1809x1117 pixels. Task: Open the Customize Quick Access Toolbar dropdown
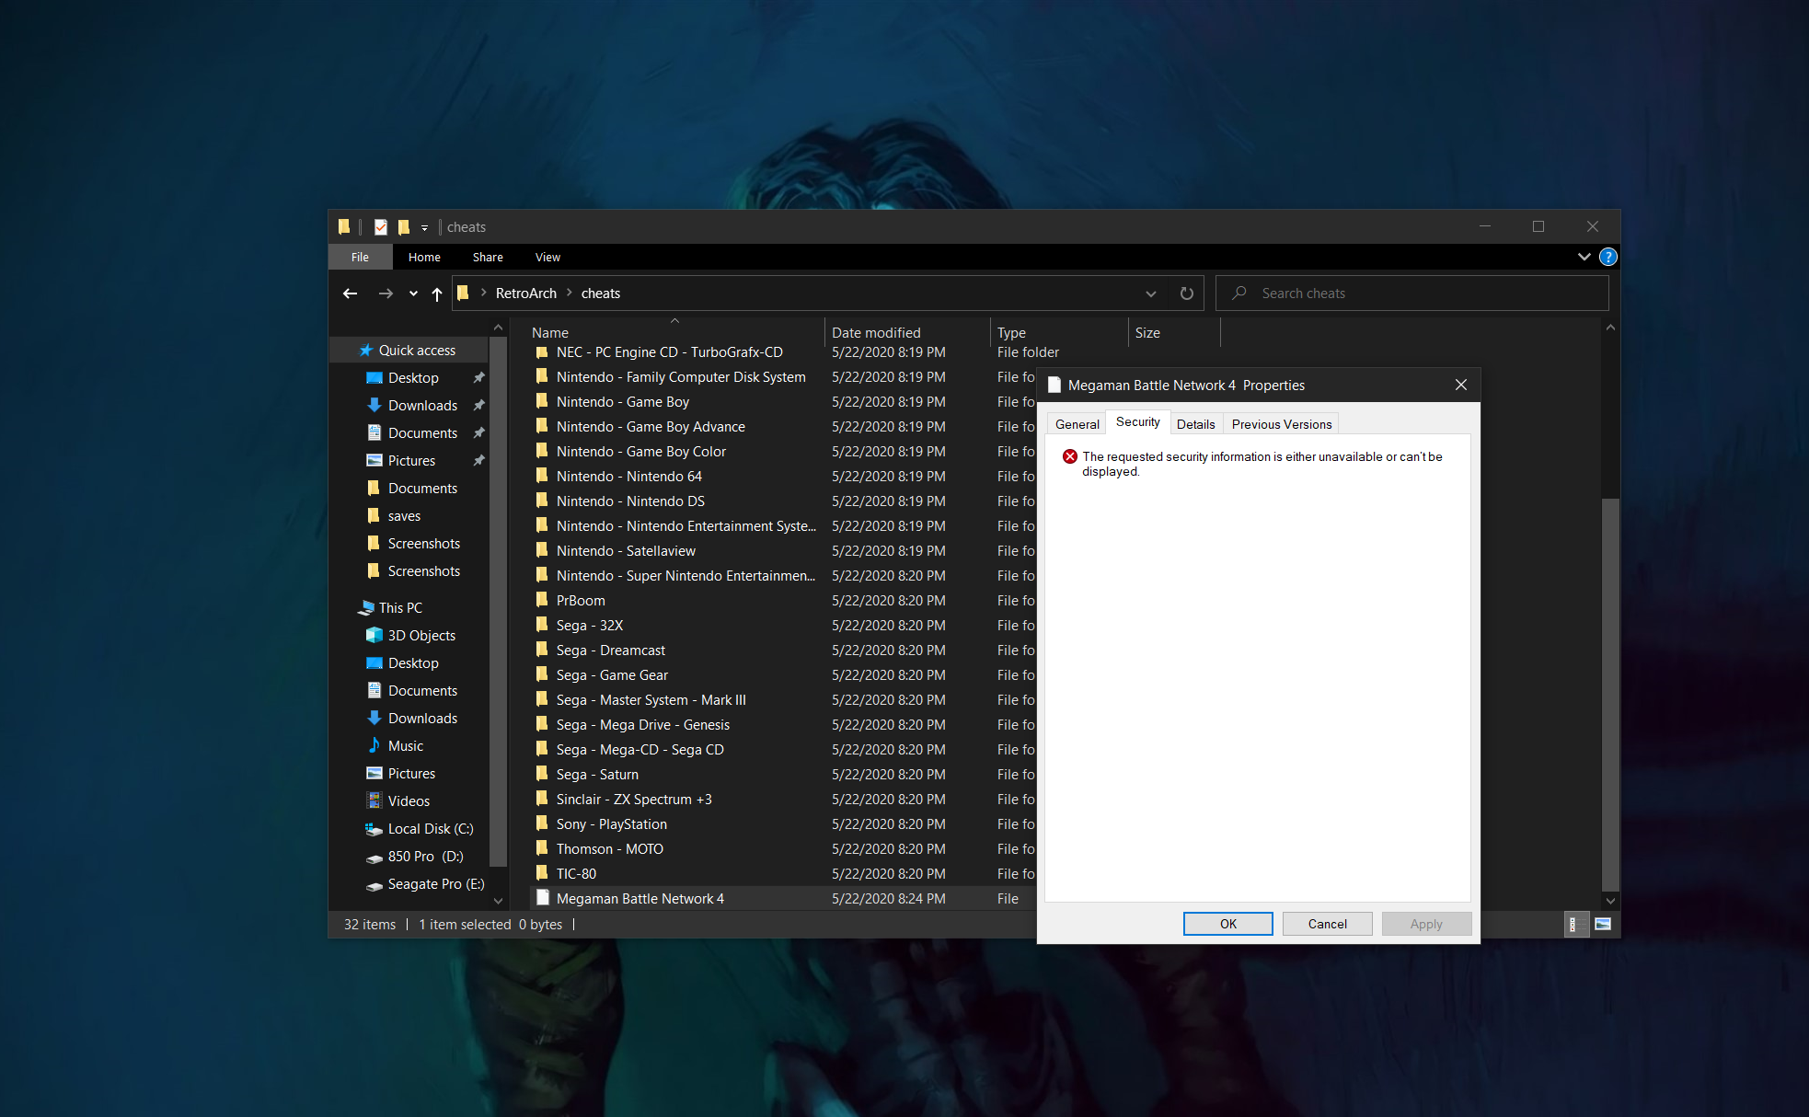(x=423, y=226)
